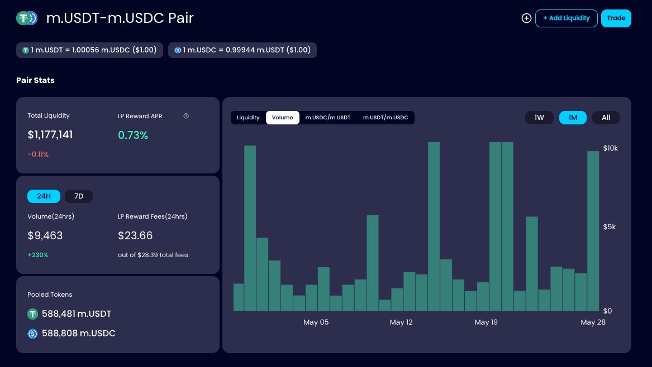This screenshot has height=367, width=652.
Task: Click the USDC icon in the m.USDC price chip
Action: click(178, 50)
